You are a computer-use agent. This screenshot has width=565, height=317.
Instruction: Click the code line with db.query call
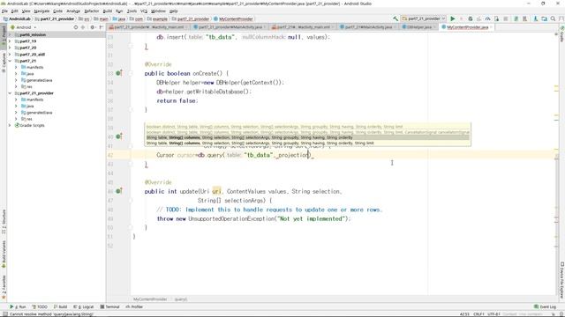pos(235,155)
